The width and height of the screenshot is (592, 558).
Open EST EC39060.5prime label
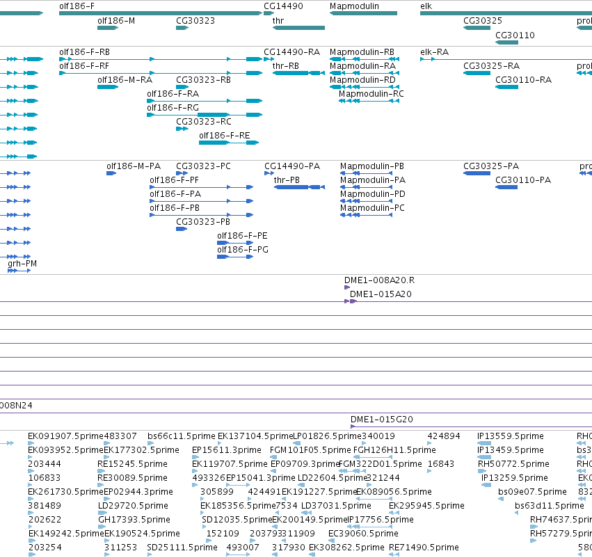363,534
